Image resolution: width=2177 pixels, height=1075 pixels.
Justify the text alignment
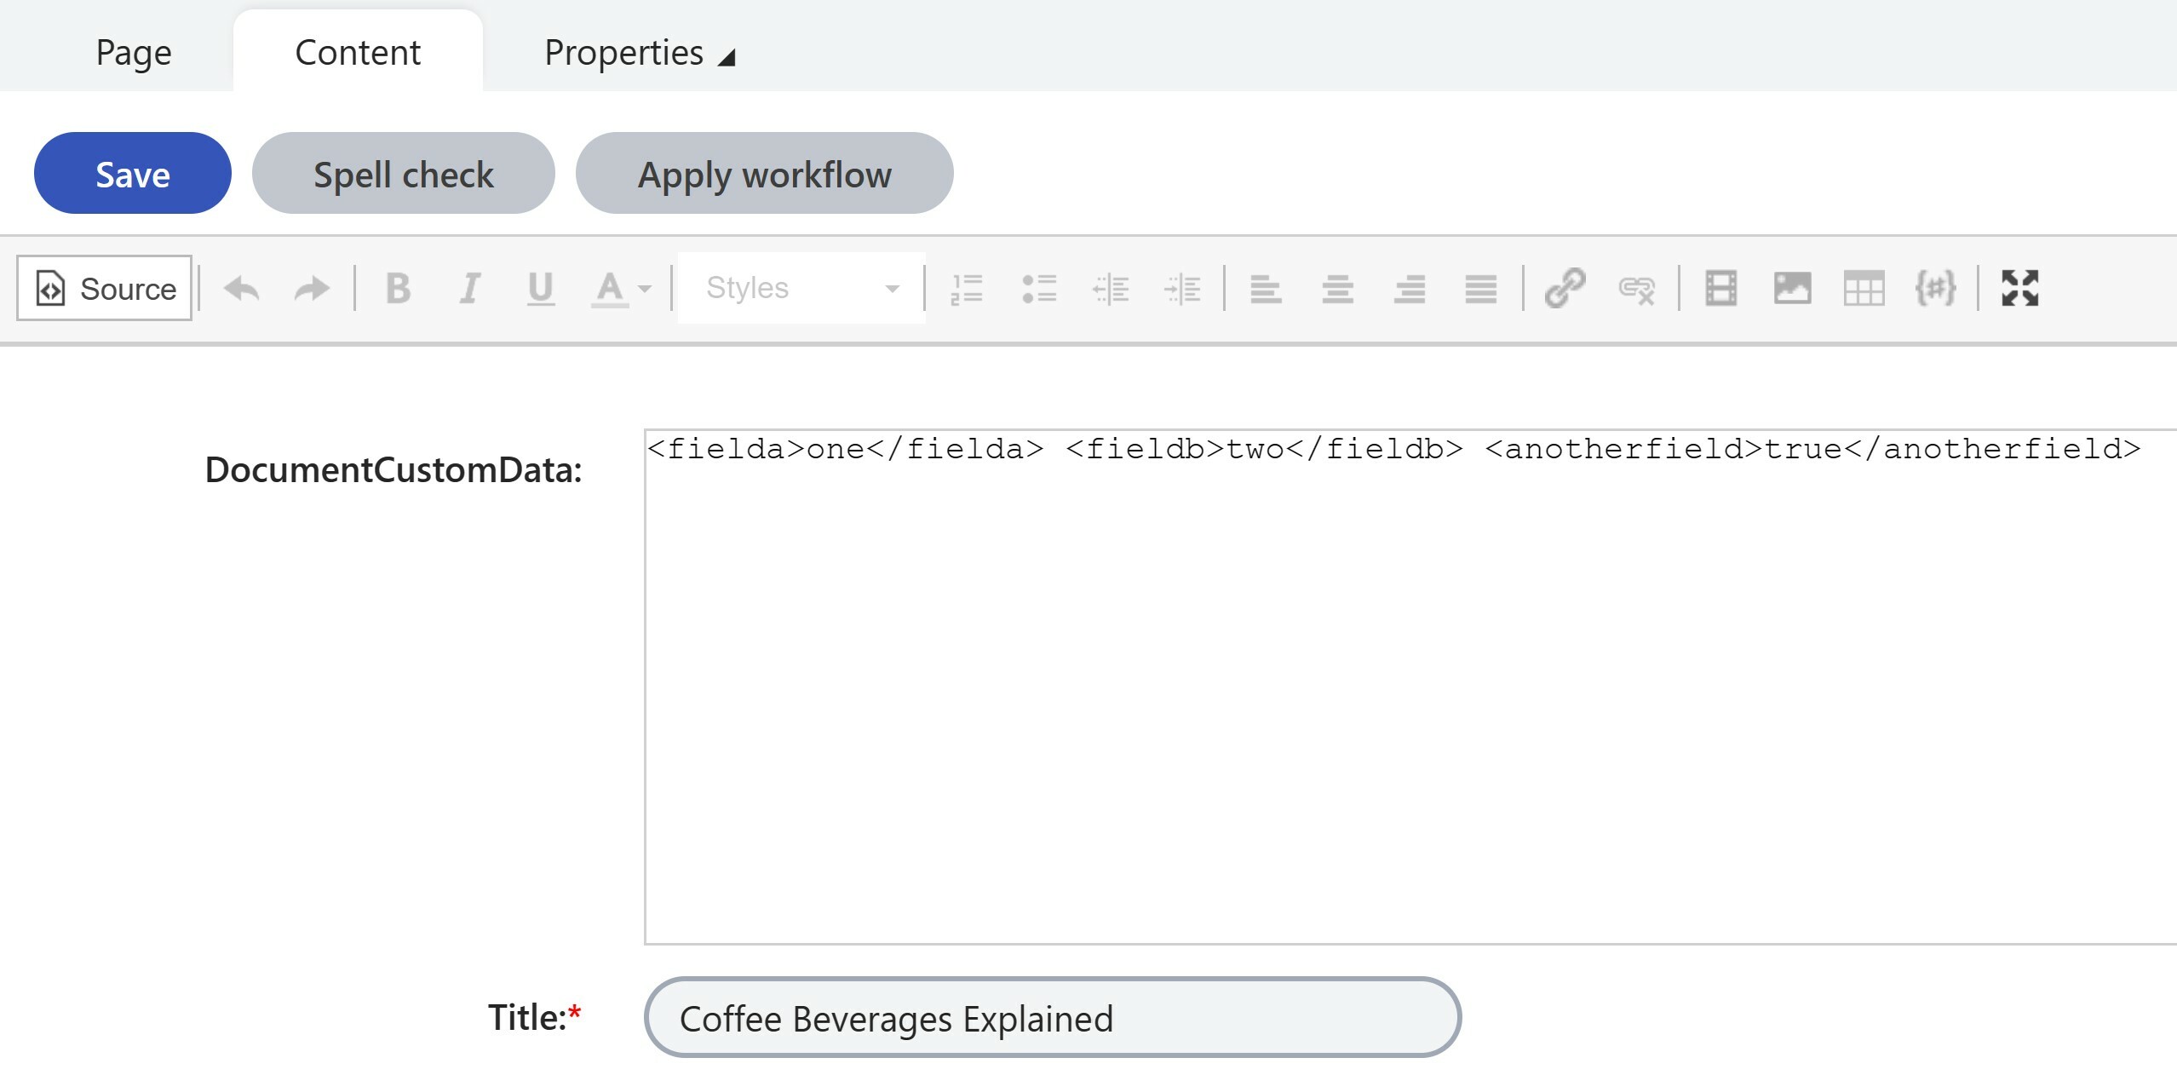point(1481,288)
